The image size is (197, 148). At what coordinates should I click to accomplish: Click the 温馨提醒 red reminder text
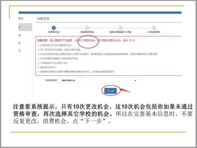click(x=86, y=40)
